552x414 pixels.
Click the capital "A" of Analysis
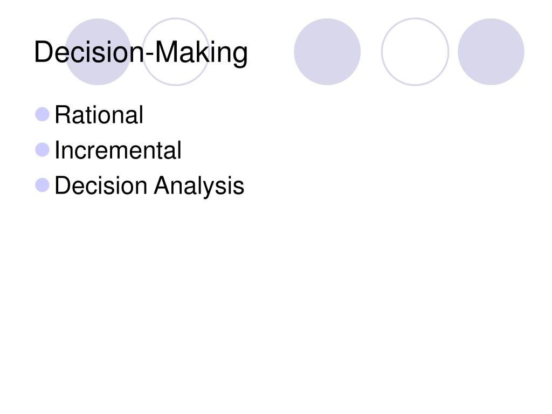163,185
